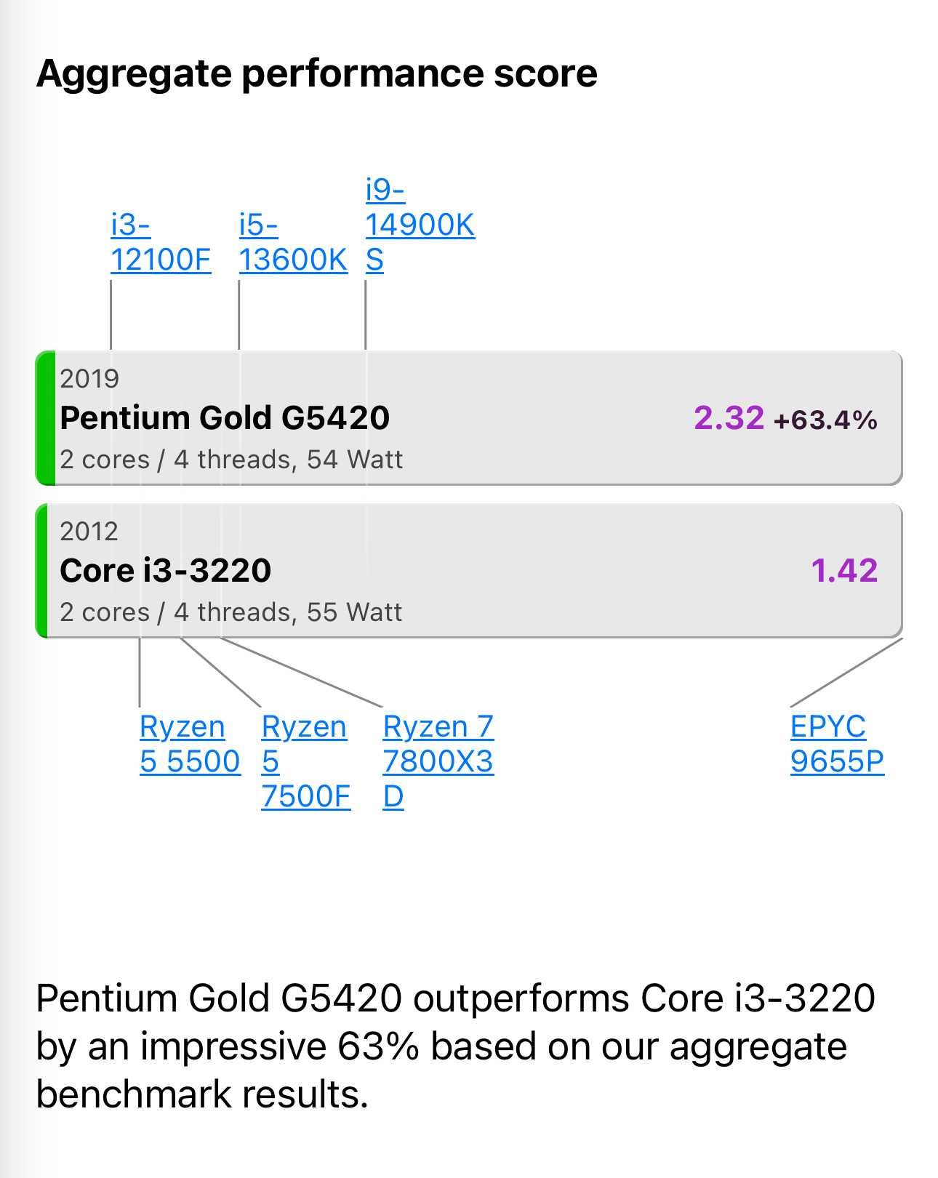Viewport: 938px width, 1178px height.
Task: Click the green bar on Pentium Gold card
Action: tap(45, 418)
